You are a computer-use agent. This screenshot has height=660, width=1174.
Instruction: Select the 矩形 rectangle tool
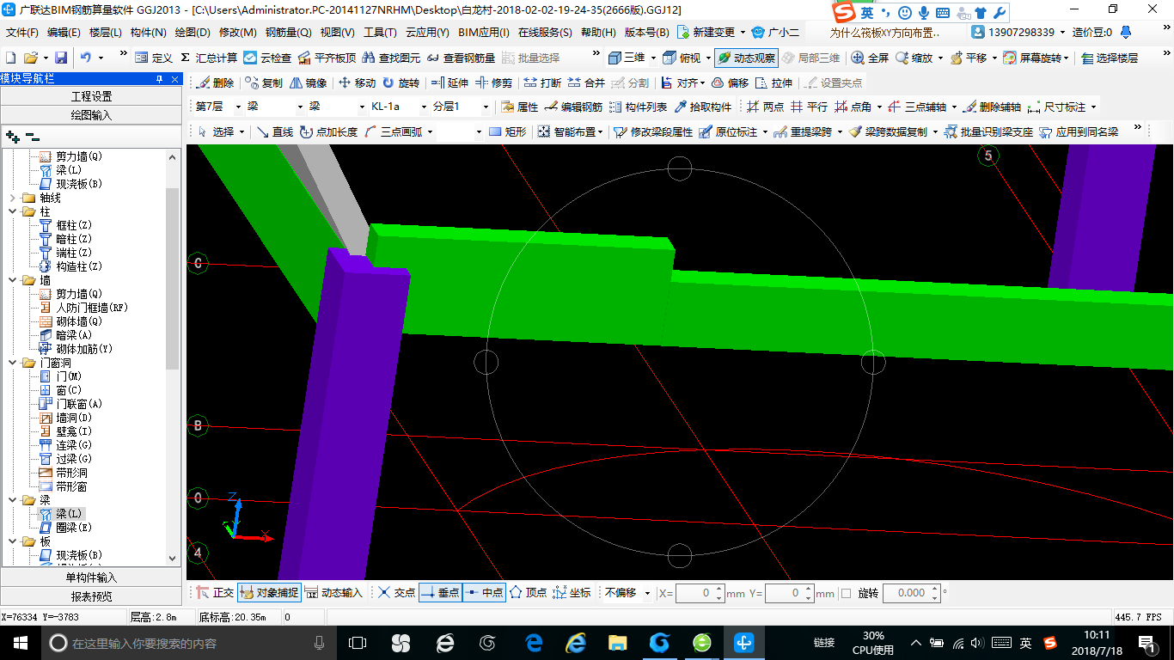pyautogui.click(x=507, y=132)
